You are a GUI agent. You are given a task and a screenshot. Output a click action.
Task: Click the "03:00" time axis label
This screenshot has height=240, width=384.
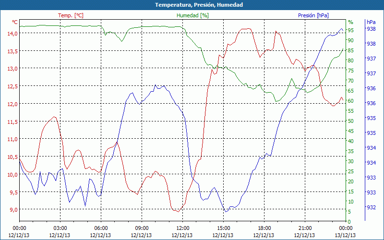pyautogui.click(x=60, y=228)
